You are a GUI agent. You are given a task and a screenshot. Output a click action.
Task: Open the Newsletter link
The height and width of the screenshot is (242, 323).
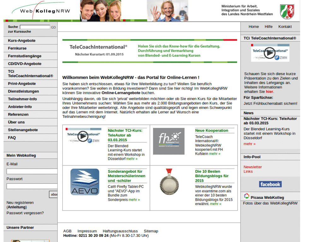click(x=253, y=167)
